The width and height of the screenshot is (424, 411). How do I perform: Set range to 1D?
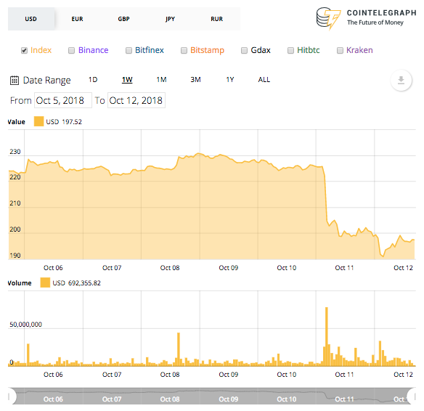coord(93,80)
